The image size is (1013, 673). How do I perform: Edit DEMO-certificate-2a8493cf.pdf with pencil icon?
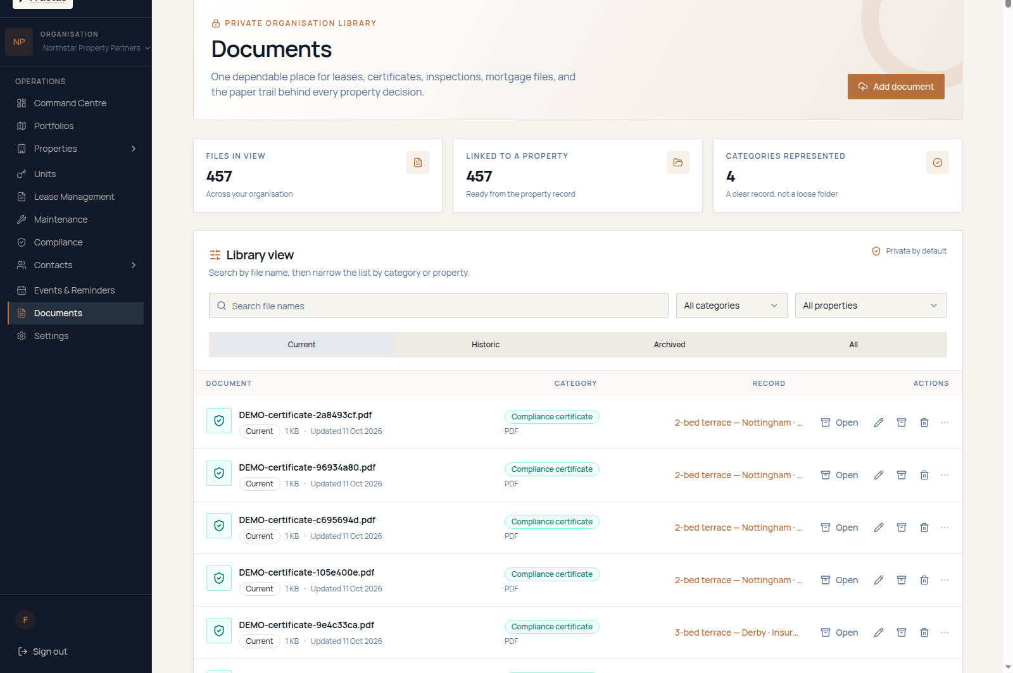point(879,423)
